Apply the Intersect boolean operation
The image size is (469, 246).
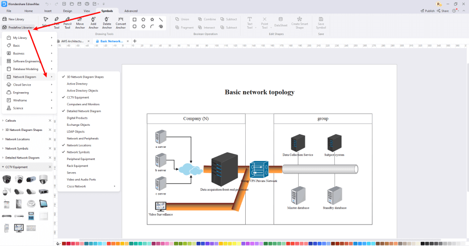tap(206, 28)
